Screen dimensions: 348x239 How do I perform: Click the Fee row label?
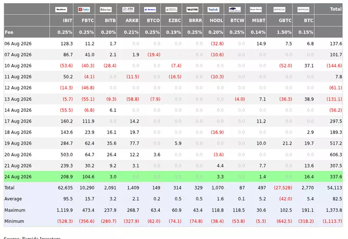[9, 32]
